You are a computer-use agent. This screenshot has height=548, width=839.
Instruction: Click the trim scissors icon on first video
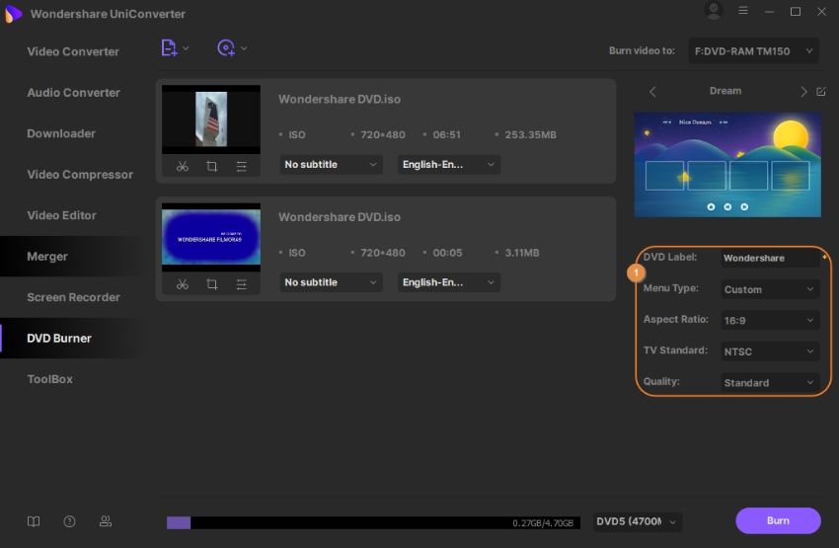click(183, 166)
